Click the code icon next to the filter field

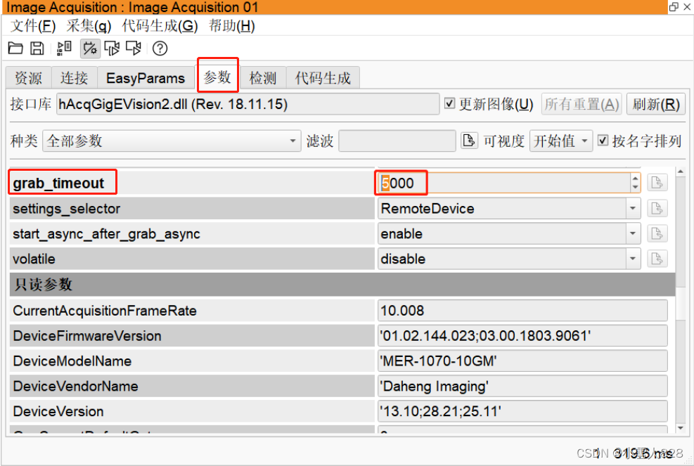[470, 141]
